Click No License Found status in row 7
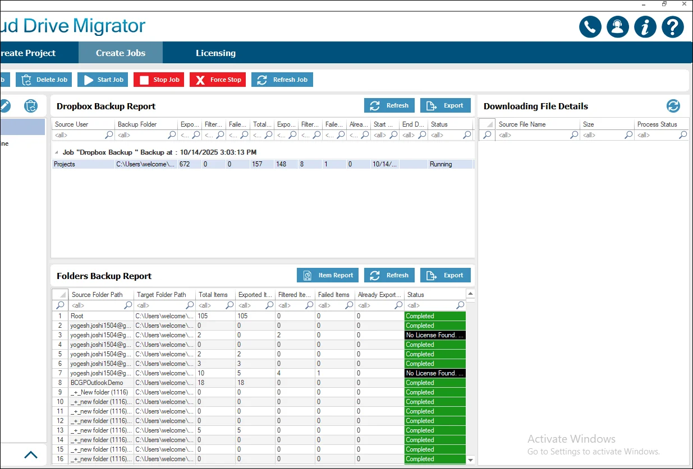The height and width of the screenshot is (469, 693). point(435,373)
